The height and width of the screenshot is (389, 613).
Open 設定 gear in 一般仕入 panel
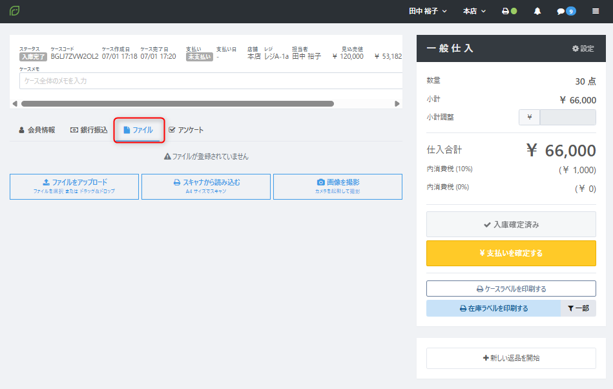[x=583, y=48]
